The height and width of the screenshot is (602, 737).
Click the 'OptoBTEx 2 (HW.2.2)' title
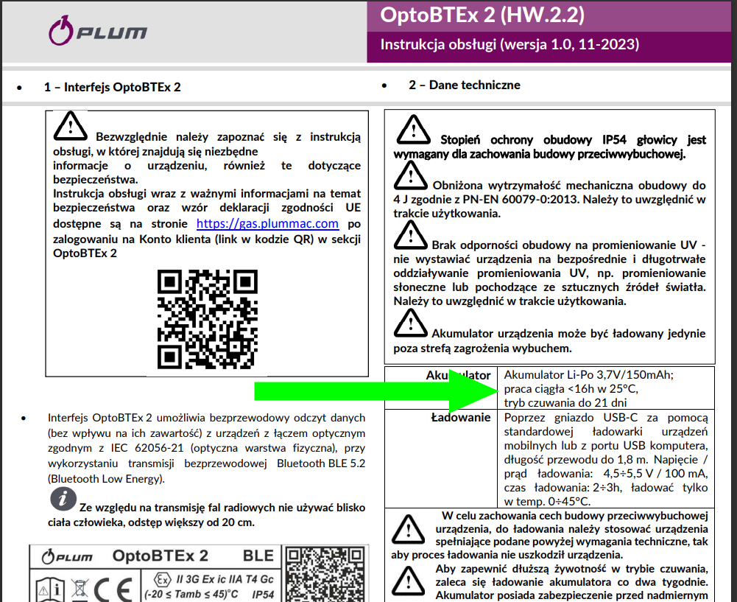tap(483, 15)
